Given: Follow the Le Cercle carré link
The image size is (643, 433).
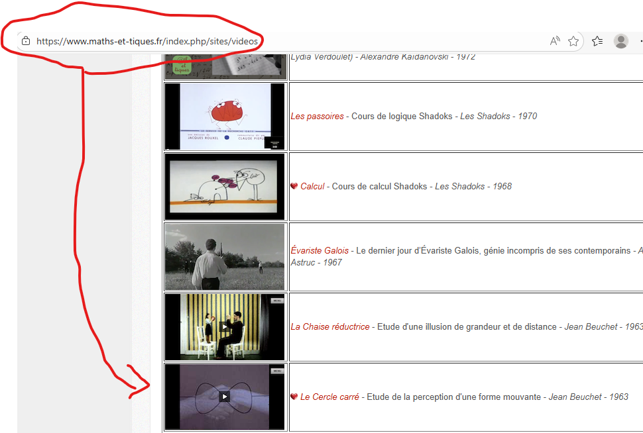Looking at the screenshot, I should tap(329, 397).
